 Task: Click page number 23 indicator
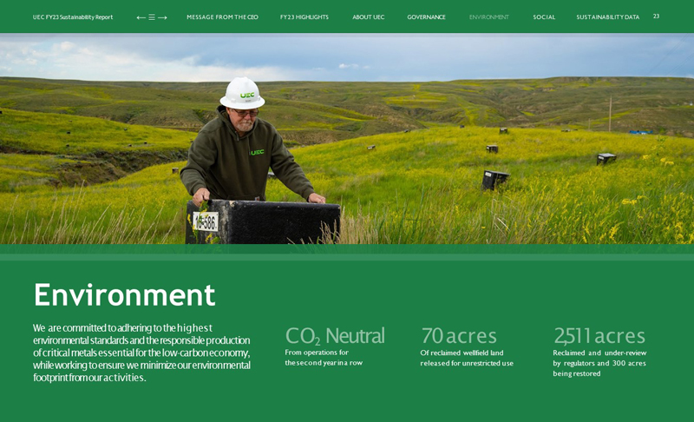(656, 16)
